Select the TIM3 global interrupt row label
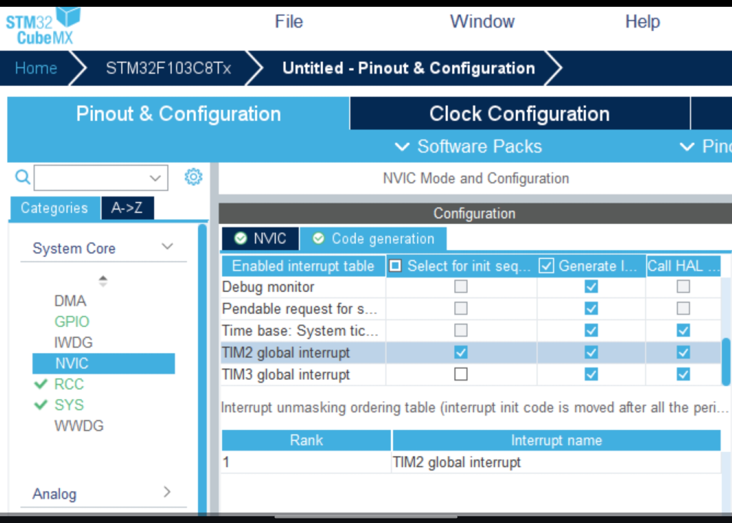This screenshot has width=732, height=523. pos(286,374)
